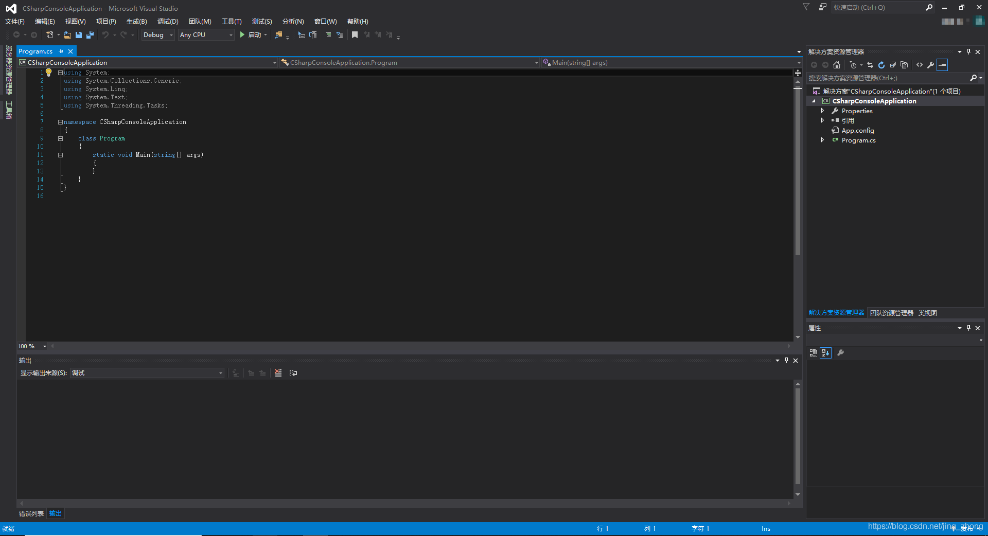
Task: Click the lightbulb quick actions icon
Action: (49, 73)
